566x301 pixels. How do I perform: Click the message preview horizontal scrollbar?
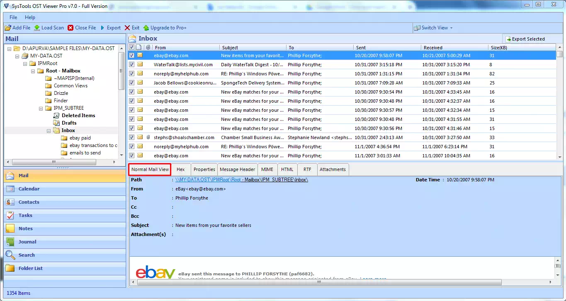coord(319,282)
